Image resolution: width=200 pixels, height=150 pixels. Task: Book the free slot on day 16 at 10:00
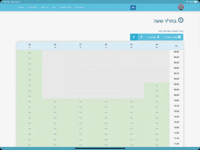(x=106, y=102)
